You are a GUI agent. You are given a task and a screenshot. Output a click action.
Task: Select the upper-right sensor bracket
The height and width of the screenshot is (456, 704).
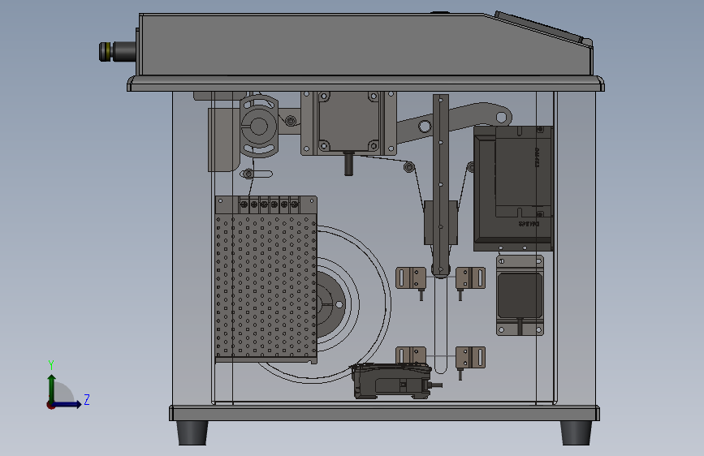tap(470, 277)
